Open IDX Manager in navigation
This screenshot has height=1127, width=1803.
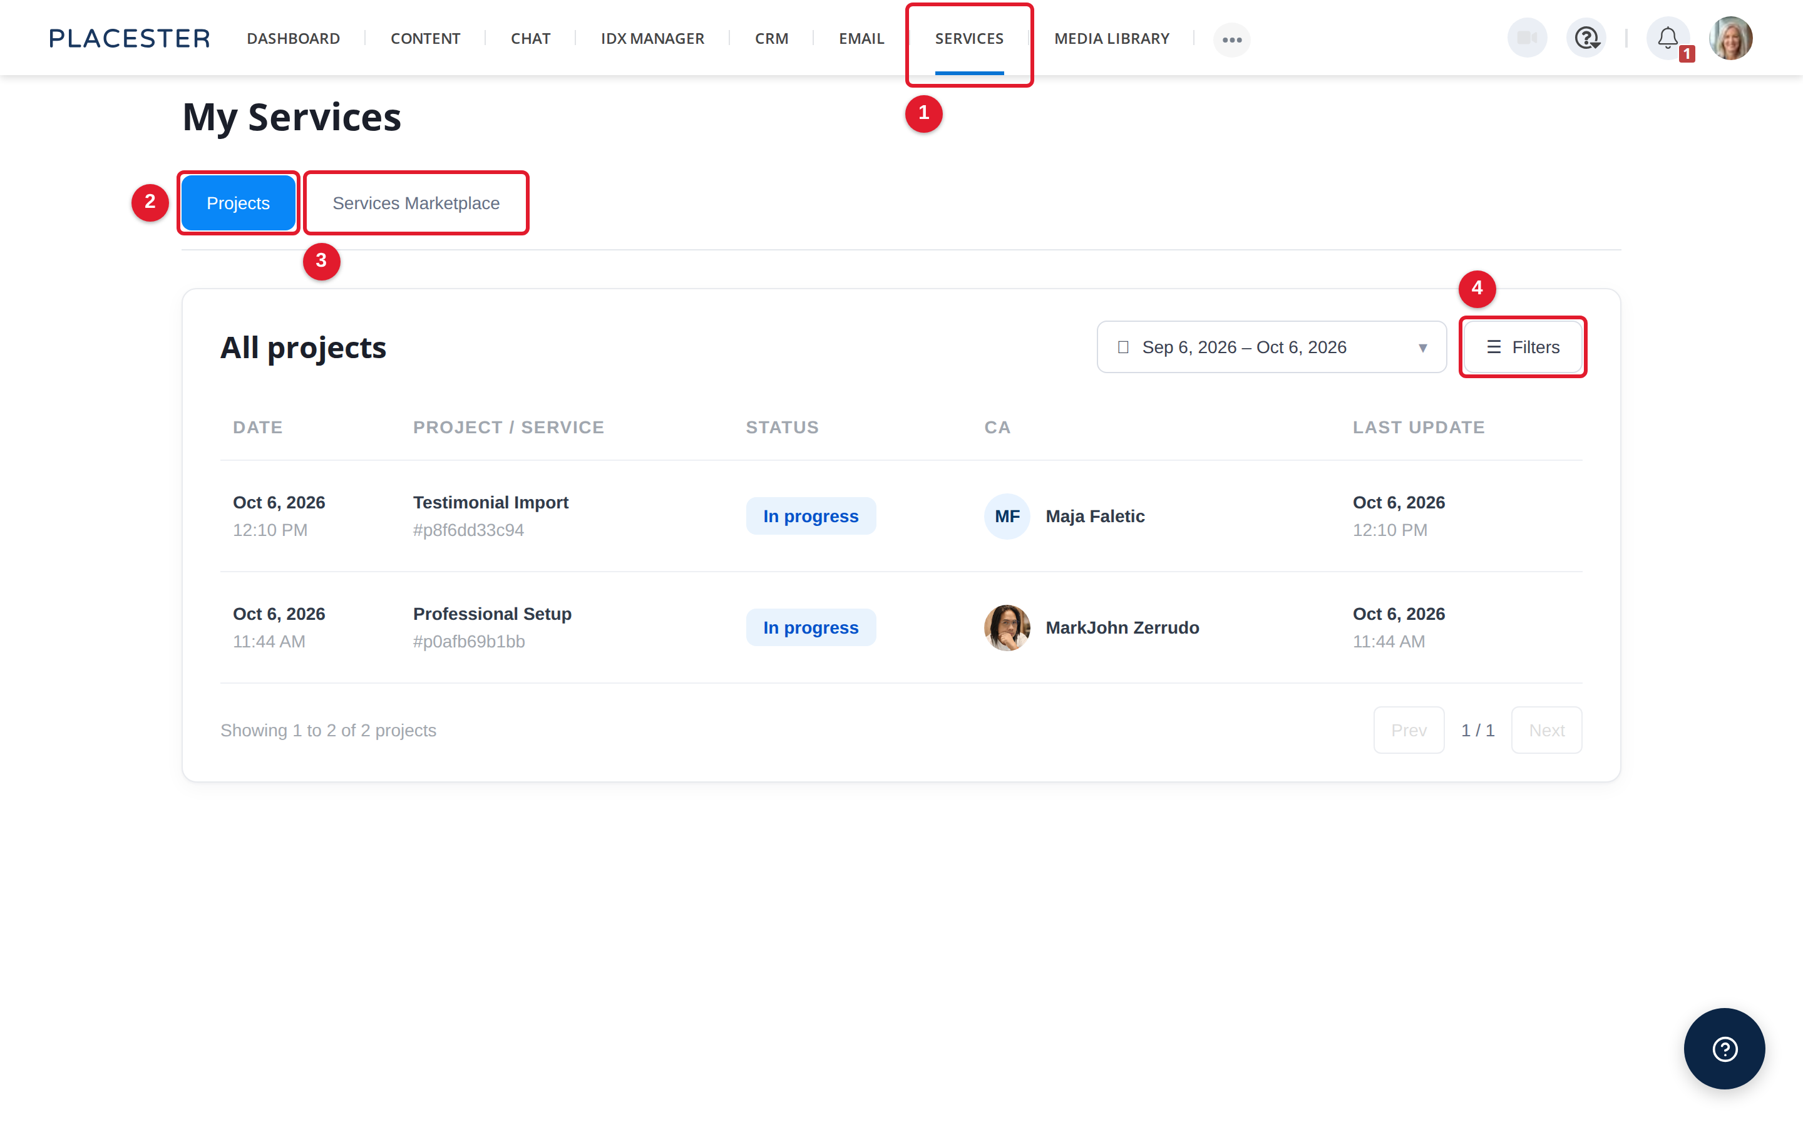pos(653,39)
